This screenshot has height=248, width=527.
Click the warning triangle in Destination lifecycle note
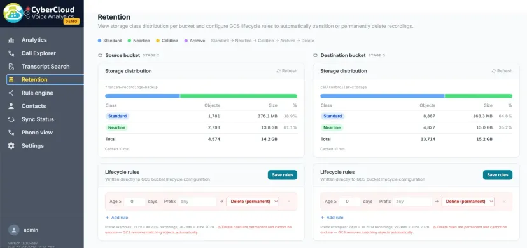tap(434, 227)
